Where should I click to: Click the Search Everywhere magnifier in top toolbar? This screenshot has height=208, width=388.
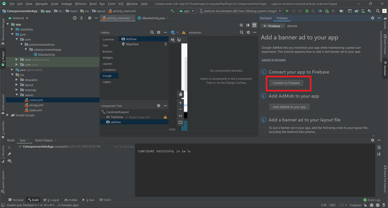point(378,11)
